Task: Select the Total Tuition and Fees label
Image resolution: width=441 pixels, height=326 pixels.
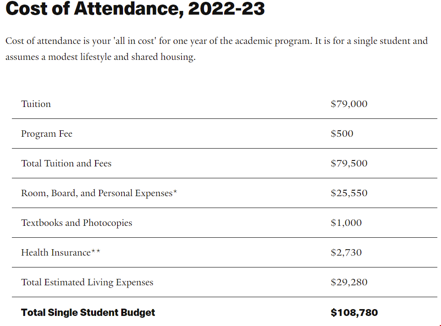Action: [66, 163]
